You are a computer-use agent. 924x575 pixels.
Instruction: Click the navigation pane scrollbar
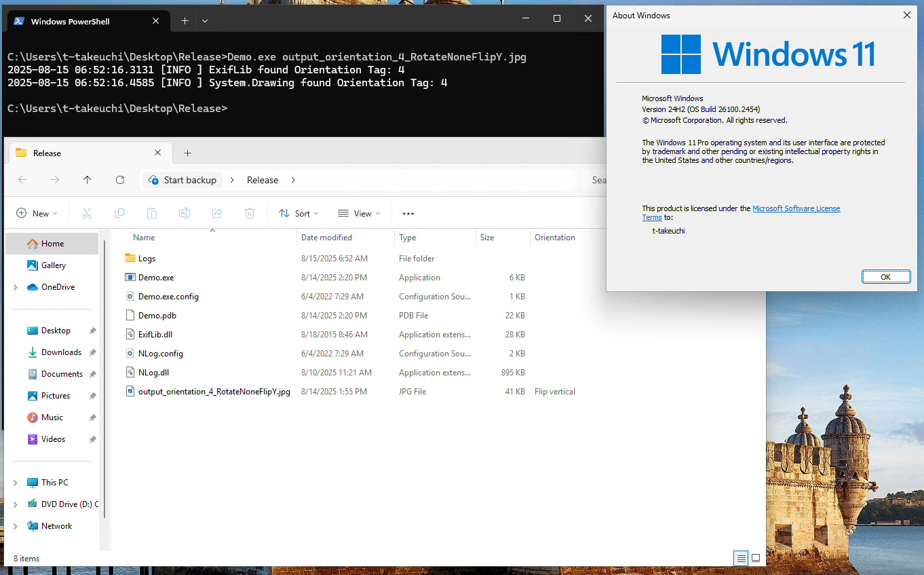pyautogui.click(x=104, y=380)
